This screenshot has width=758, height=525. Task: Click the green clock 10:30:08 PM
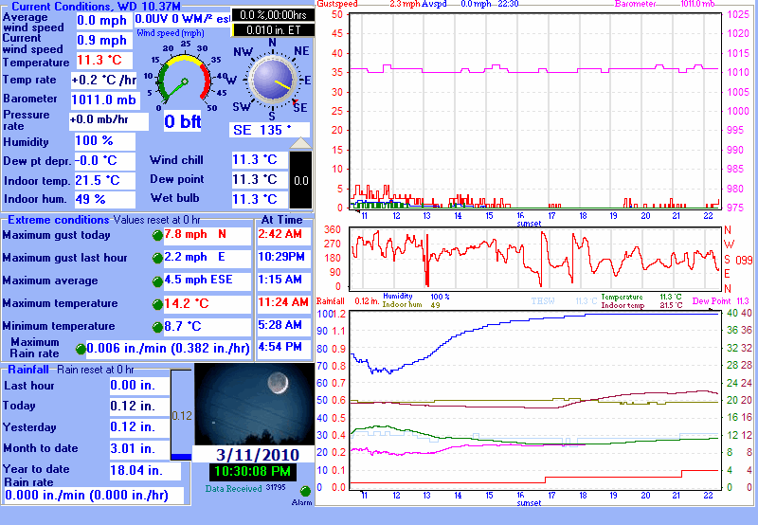pyautogui.click(x=253, y=472)
